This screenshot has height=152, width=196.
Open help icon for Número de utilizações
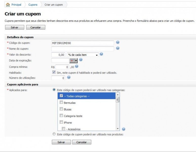click(x=69, y=77)
